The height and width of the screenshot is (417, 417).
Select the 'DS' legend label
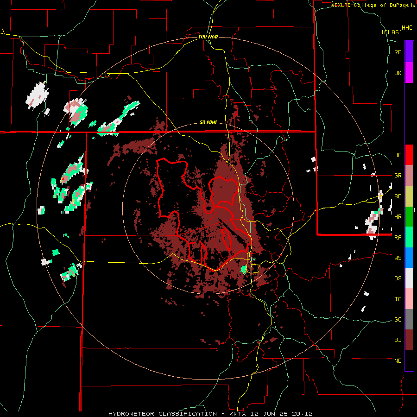tap(398, 278)
